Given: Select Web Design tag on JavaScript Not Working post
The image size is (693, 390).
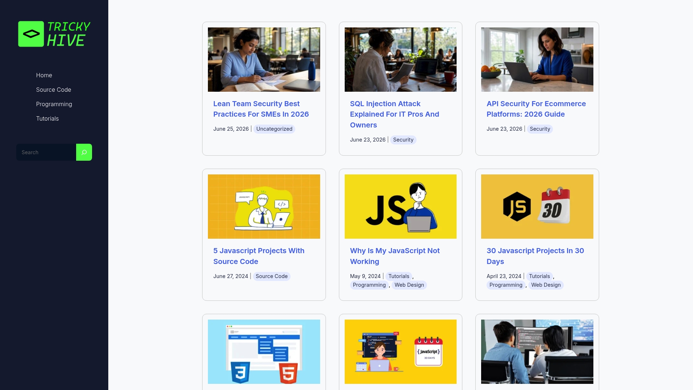Looking at the screenshot, I should point(409,285).
